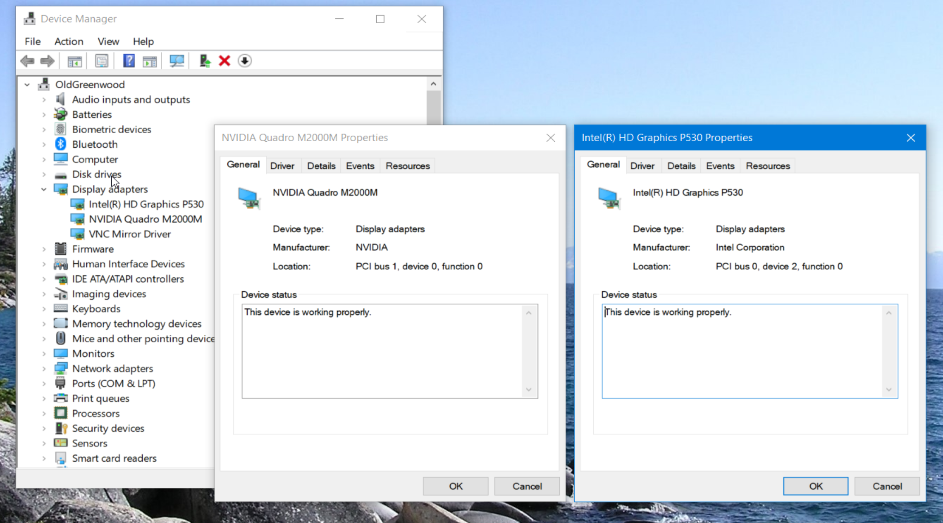The width and height of the screenshot is (943, 523).
Task: Expand the Memory technology devices category
Action: (x=44, y=324)
